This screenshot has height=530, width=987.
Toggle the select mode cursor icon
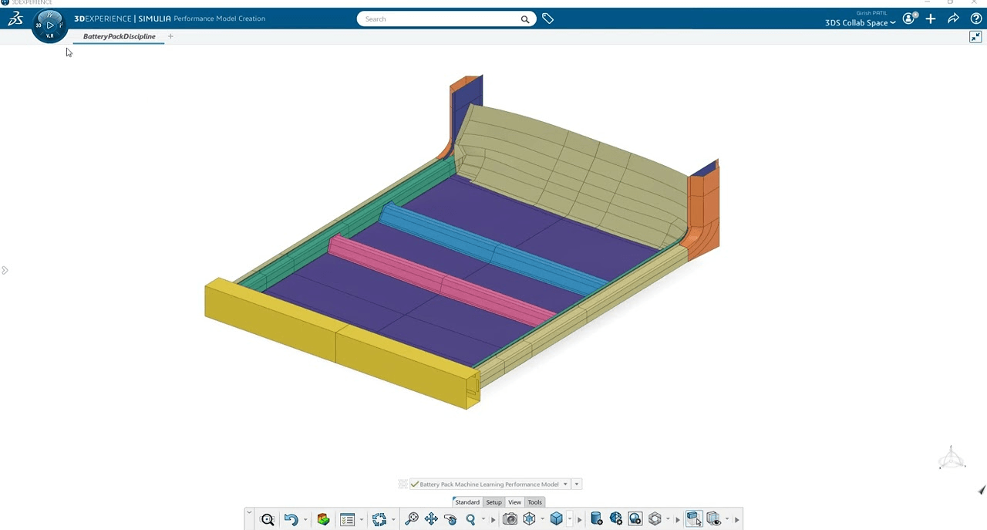[x=693, y=518]
